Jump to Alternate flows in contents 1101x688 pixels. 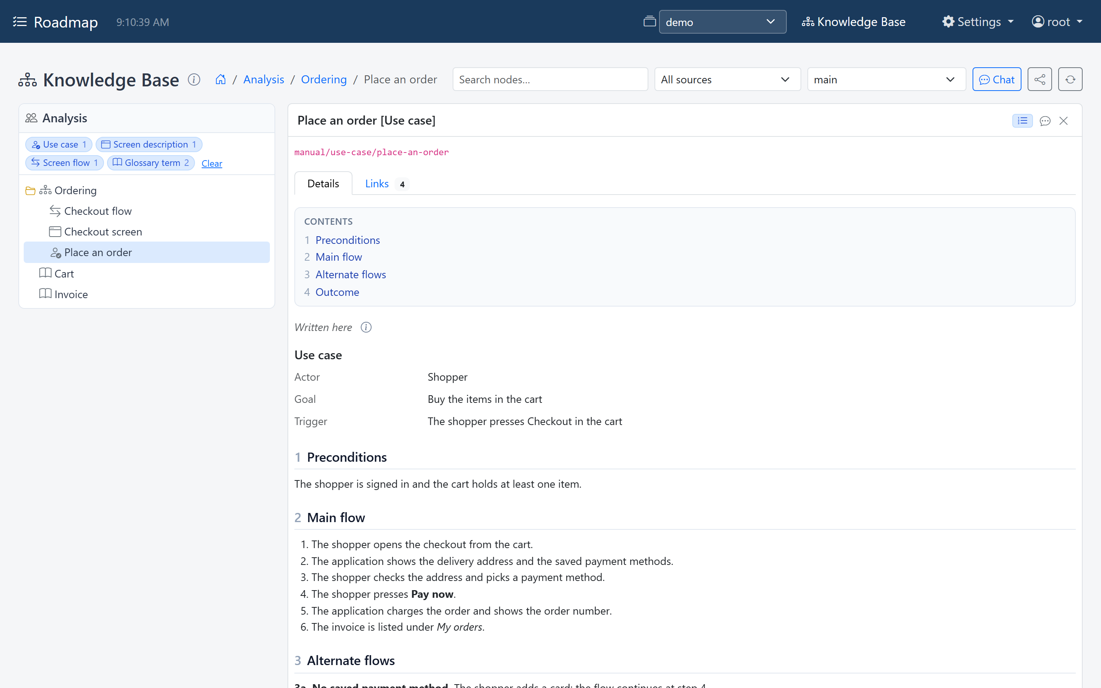pos(350,274)
